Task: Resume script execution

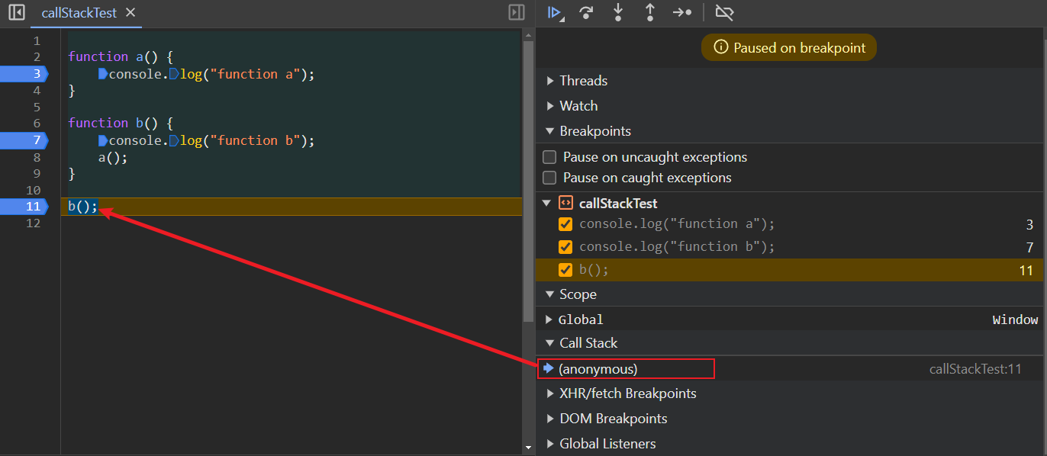Action: tap(555, 12)
